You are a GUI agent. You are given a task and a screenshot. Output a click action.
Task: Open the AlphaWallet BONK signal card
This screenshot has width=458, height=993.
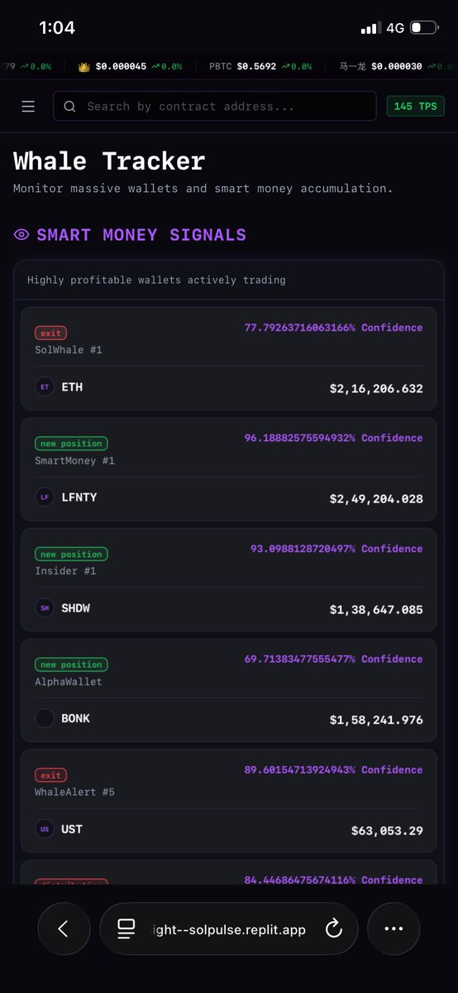(x=229, y=691)
